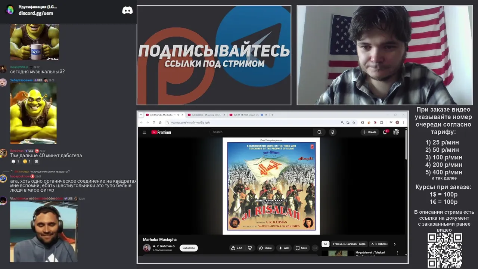Open the YouTube account avatar menu

(x=396, y=132)
